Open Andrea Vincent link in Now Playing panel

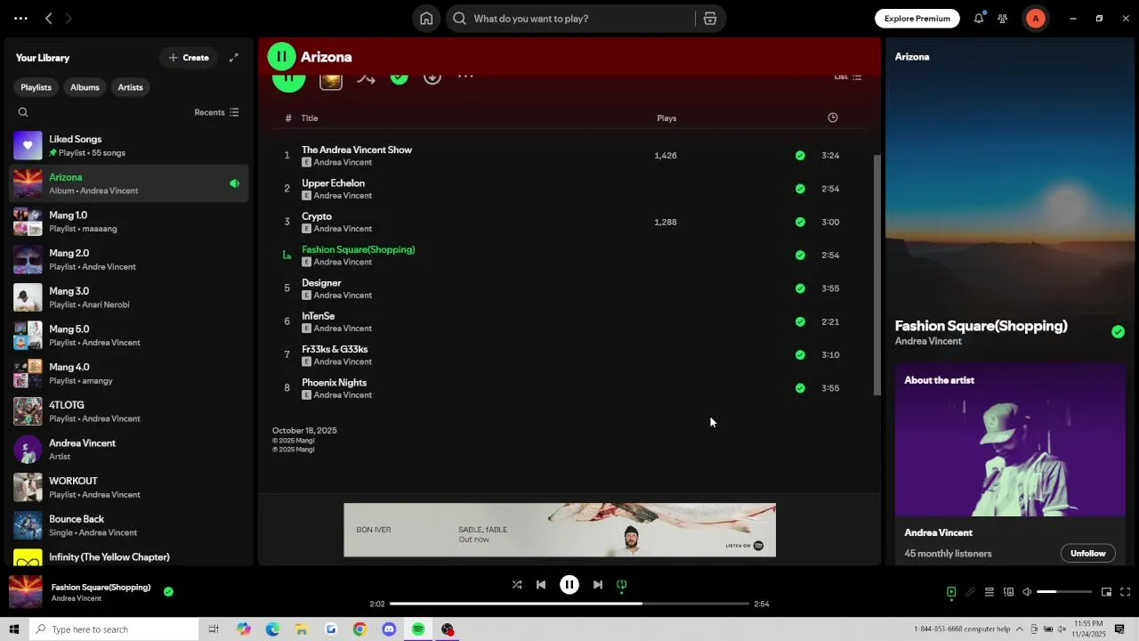click(x=928, y=342)
